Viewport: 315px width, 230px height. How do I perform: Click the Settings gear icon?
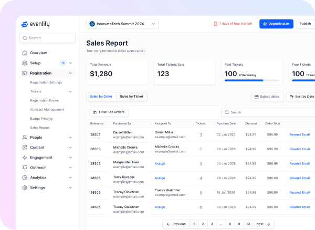coord(25,187)
